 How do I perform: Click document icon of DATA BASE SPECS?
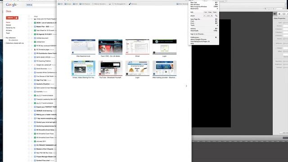pyautogui.click(x=35, y=57)
